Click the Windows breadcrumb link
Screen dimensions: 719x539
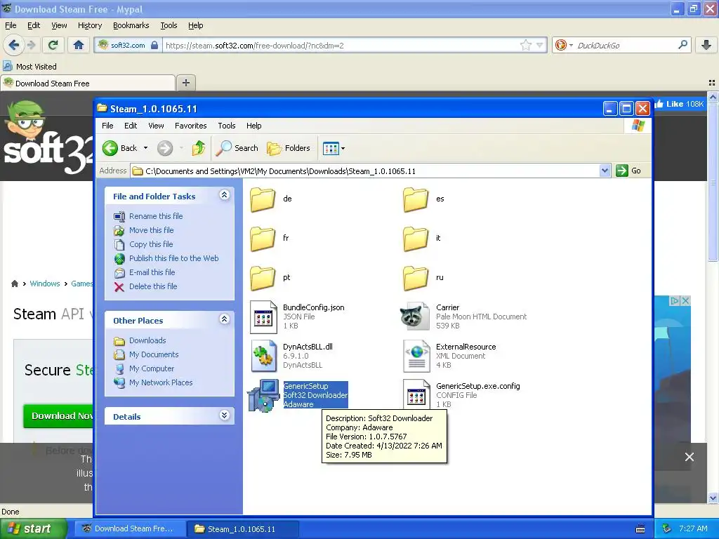pyautogui.click(x=44, y=284)
